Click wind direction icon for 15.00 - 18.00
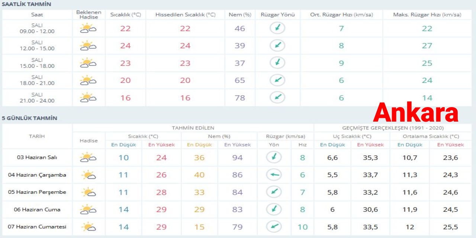476x238 pixels. 277,63
